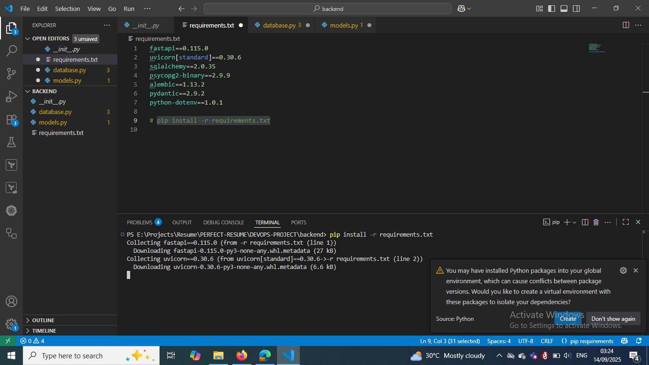Open the Run and Debug view

pos(11,96)
